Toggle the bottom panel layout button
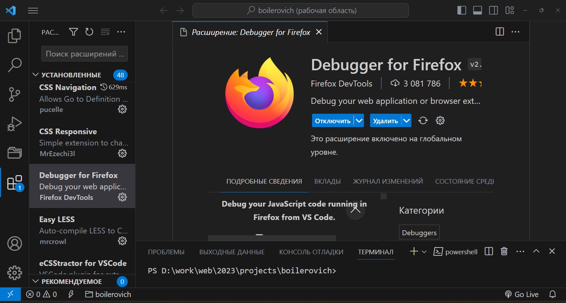The image size is (566, 303). point(478,10)
